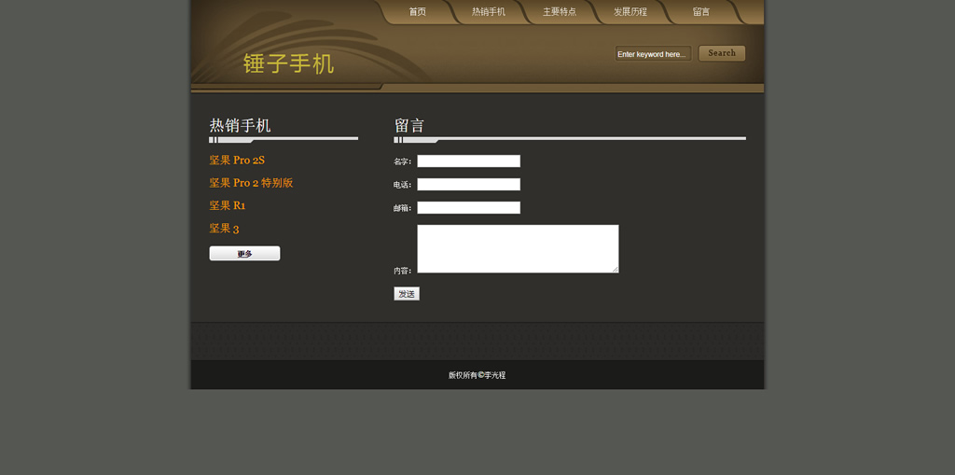The image size is (955, 475).
Task: Open the 留言 tab in top navigation
Action: click(700, 12)
